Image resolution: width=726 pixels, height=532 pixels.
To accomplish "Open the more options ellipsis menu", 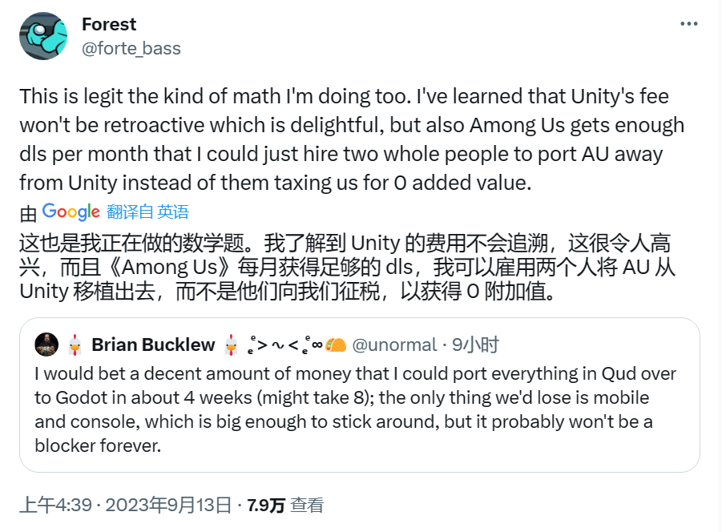I will pyautogui.click(x=689, y=24).
